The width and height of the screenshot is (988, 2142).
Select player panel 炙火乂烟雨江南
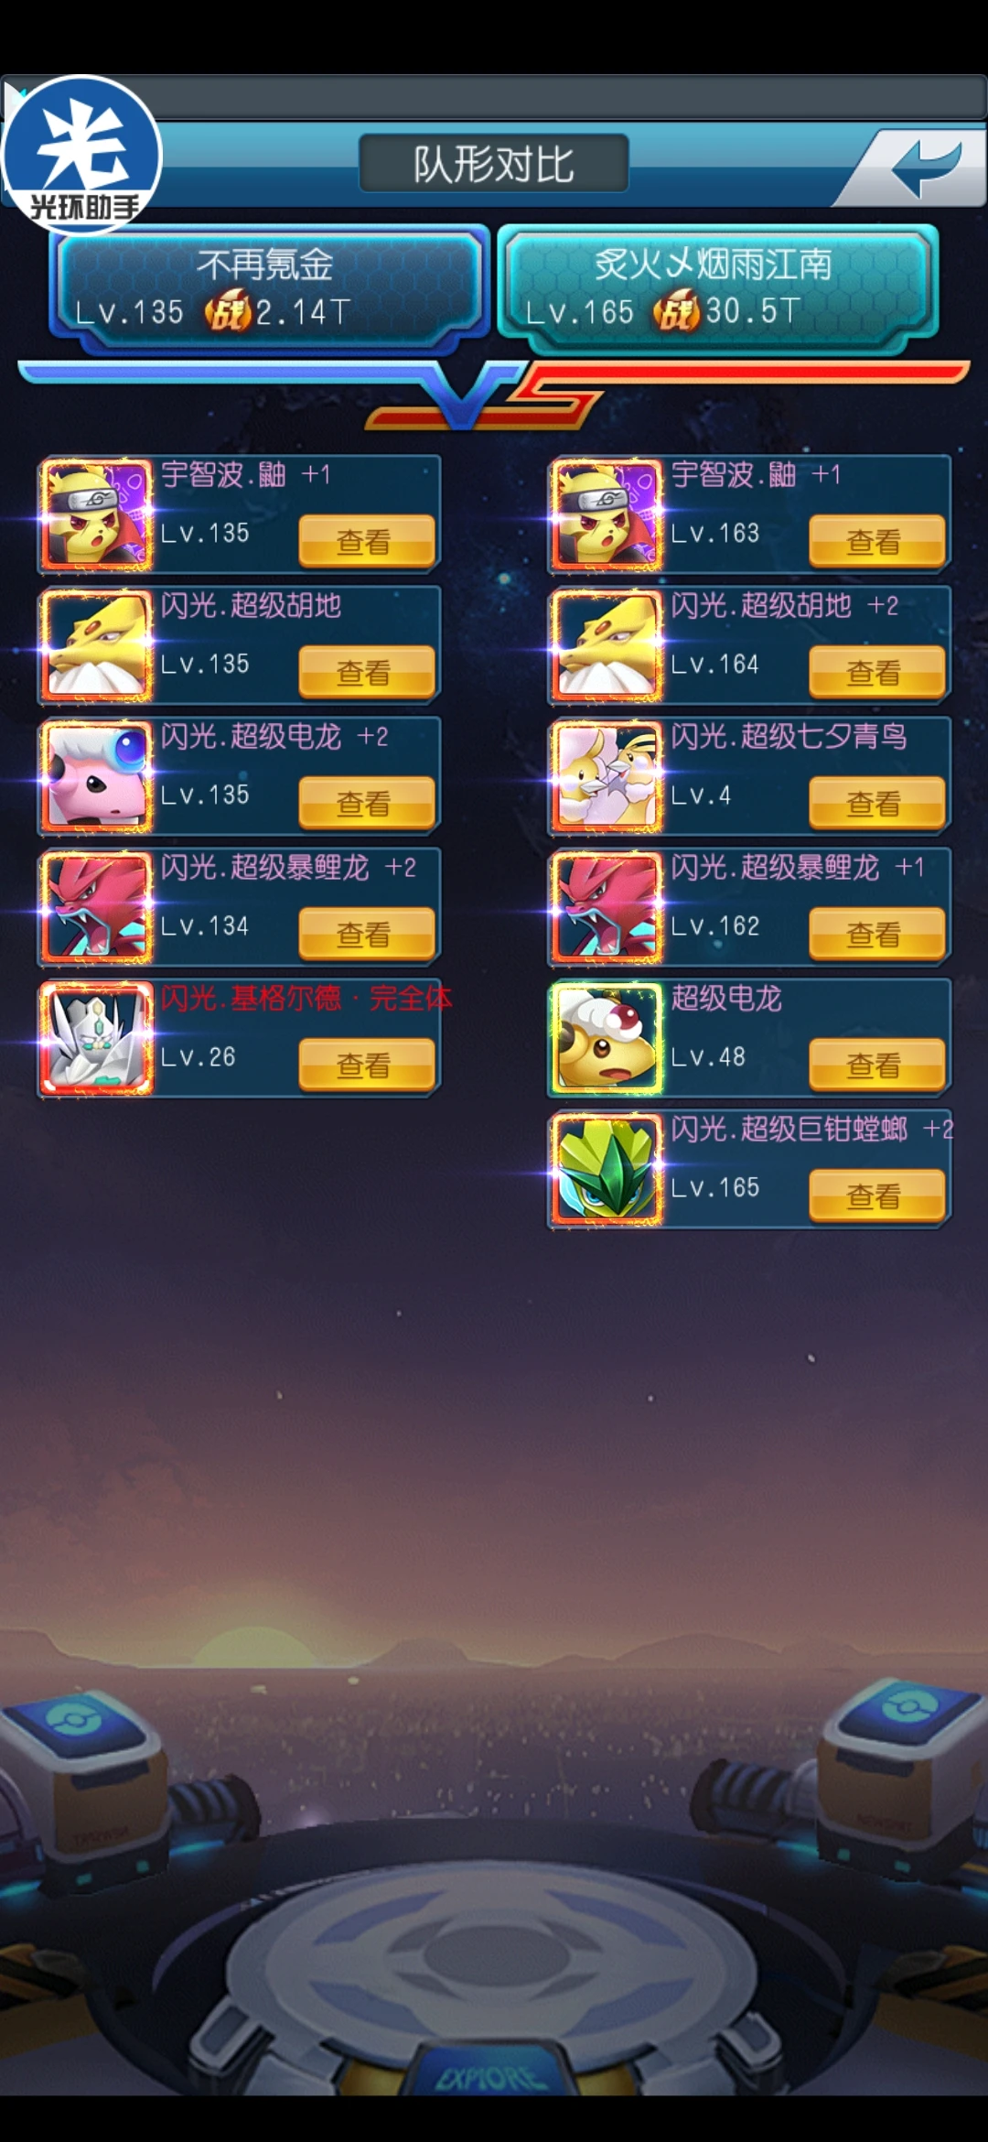click(718, 288)
